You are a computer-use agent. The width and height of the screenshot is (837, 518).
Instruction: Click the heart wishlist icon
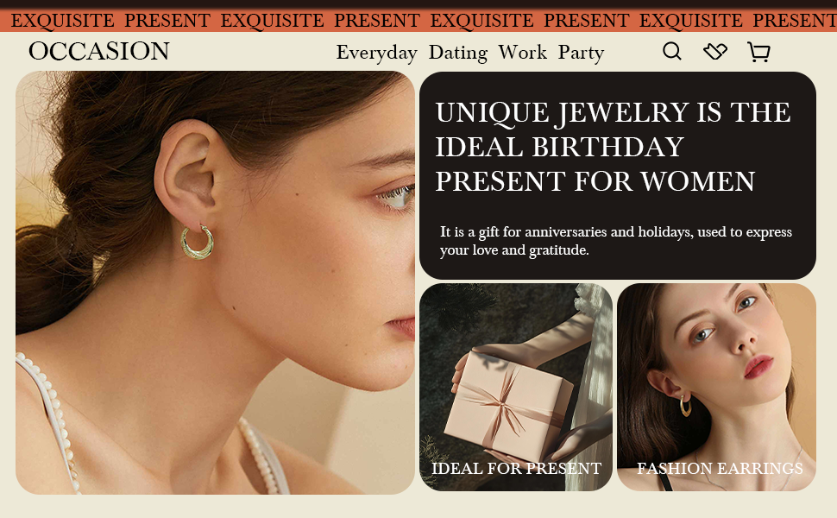[715, 52]
